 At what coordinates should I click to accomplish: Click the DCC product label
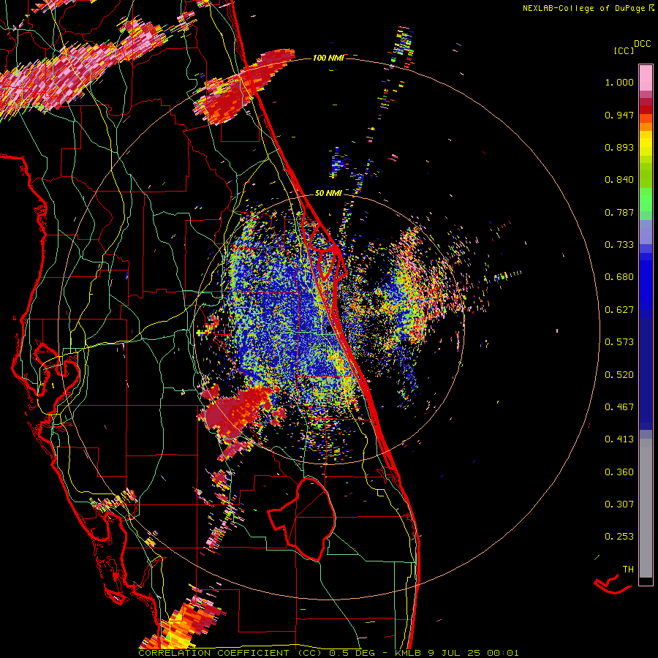(x=643, y=44)
